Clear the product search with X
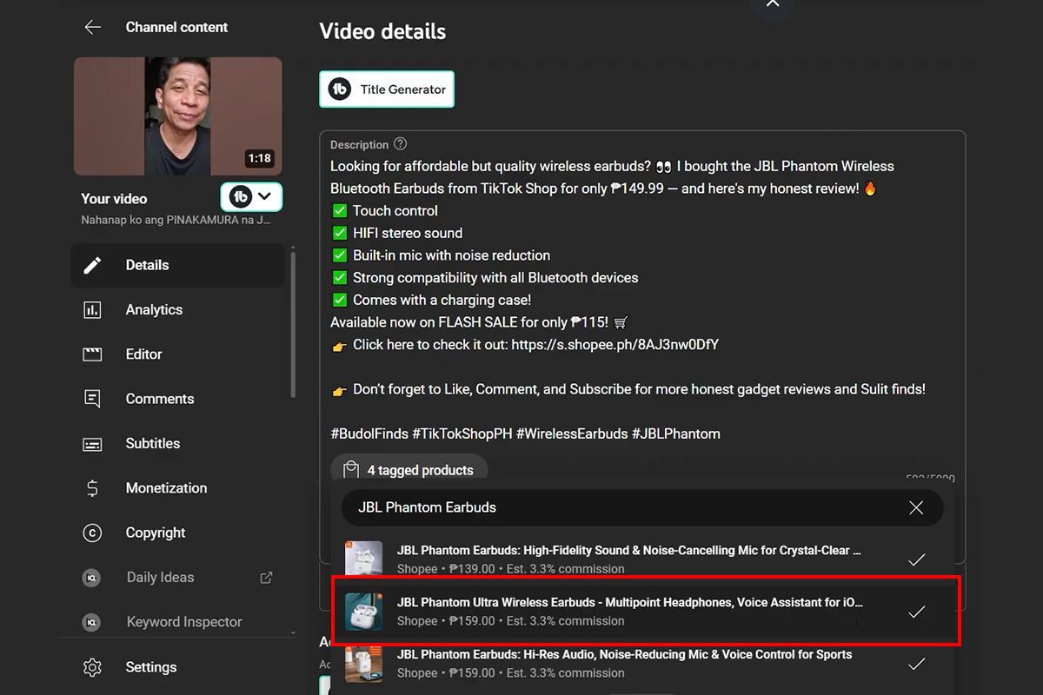1043x695 pixels. [x=916, y=507]
